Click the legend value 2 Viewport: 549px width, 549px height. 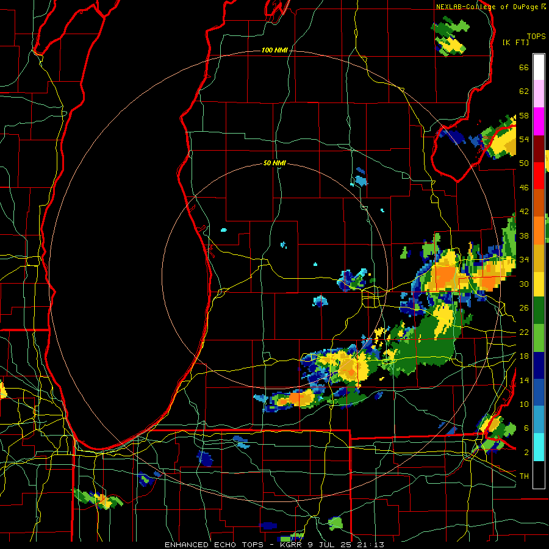pos(526,453)
